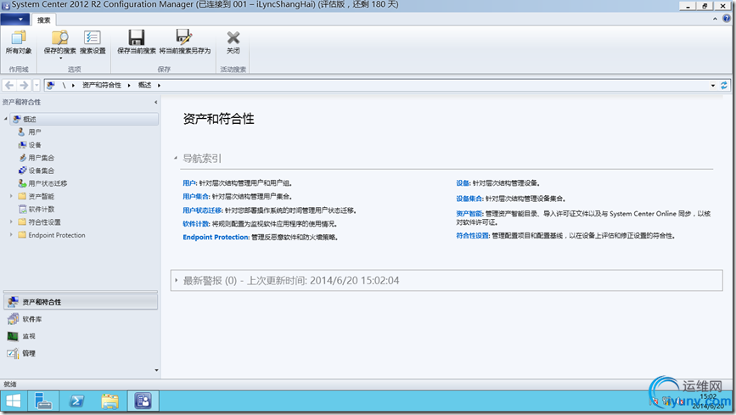
Task: Open 符合性设置 link in navigation index
Action: (473, 236)
